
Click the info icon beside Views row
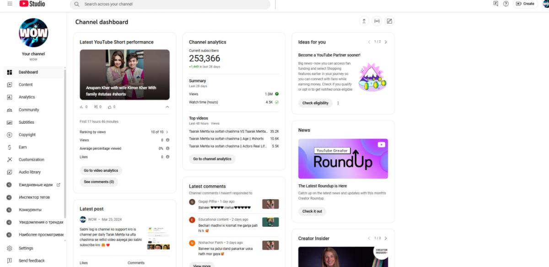click(167, 140)
